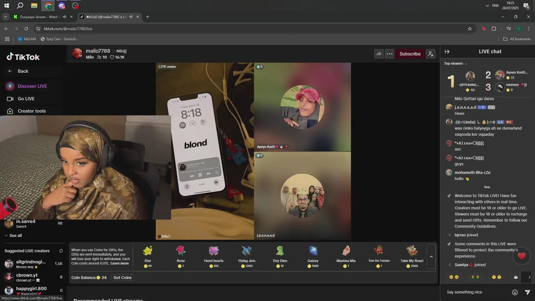Mute the Dunyaaya Stream tab audio

[x=64, y=17]
